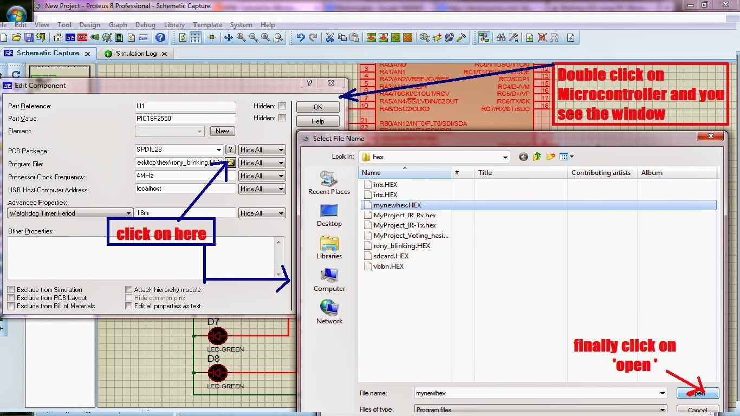This screenshot has height=416, width=740.
Task: Expand Watchdog Timer Period property dropdown
Action: (x=129, y=213)
